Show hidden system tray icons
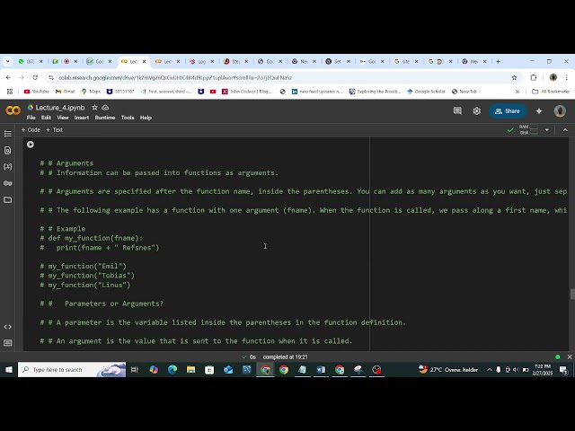 489,370
